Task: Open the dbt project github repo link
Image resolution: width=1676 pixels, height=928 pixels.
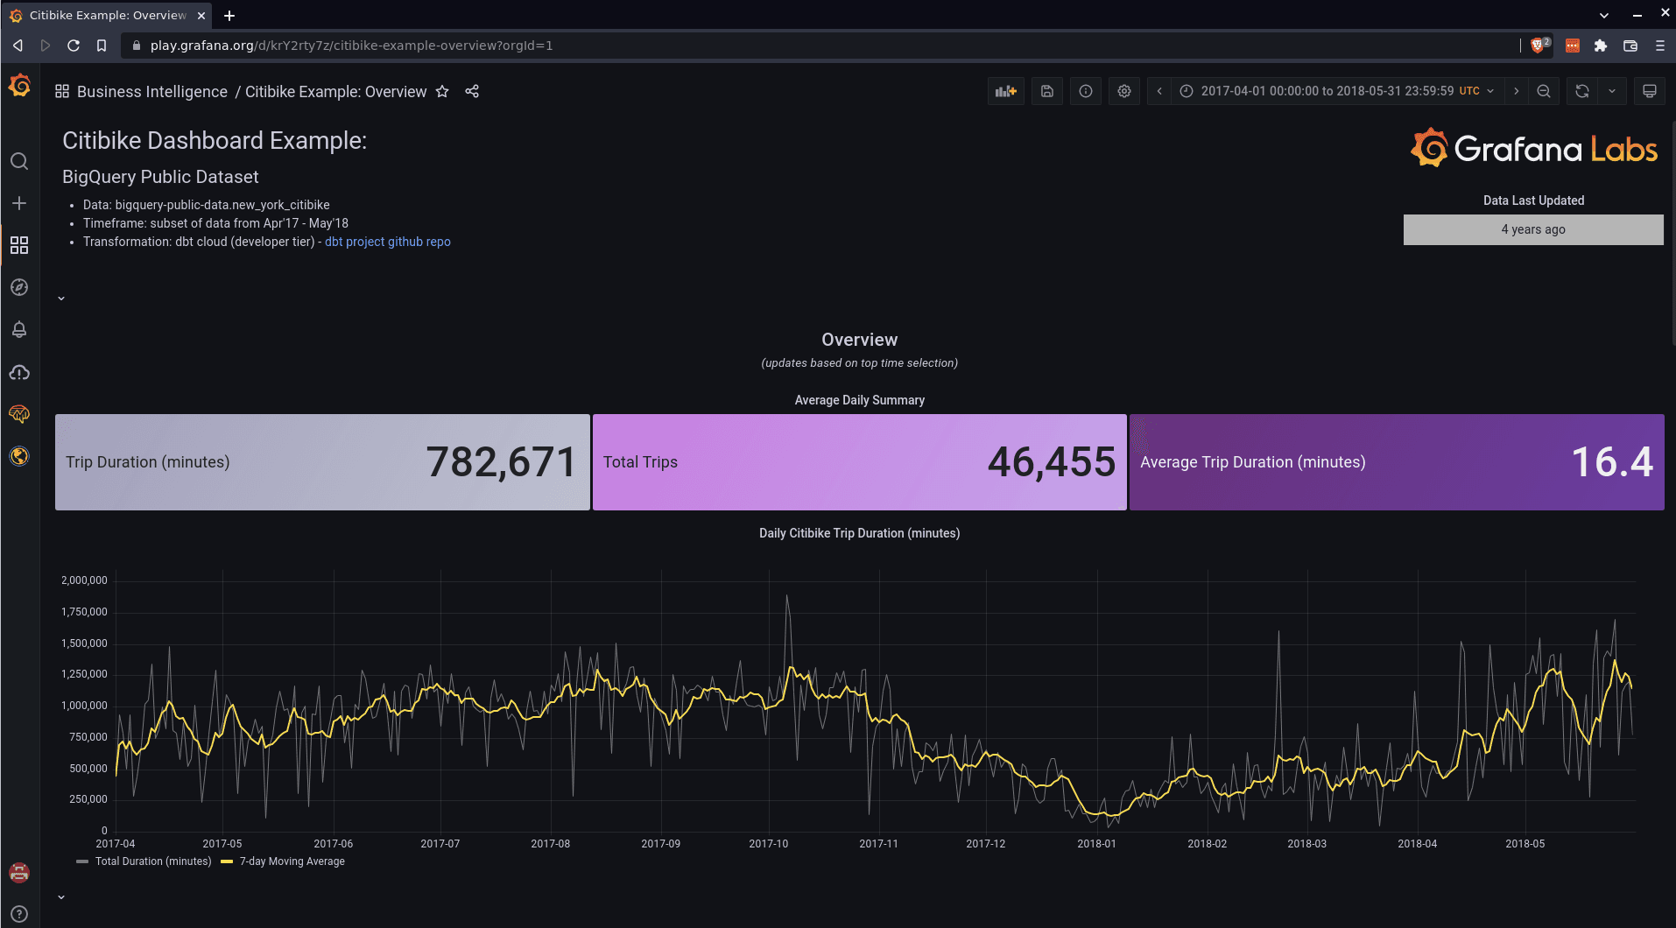Action: pyautogui.click(x=388, y=242)
